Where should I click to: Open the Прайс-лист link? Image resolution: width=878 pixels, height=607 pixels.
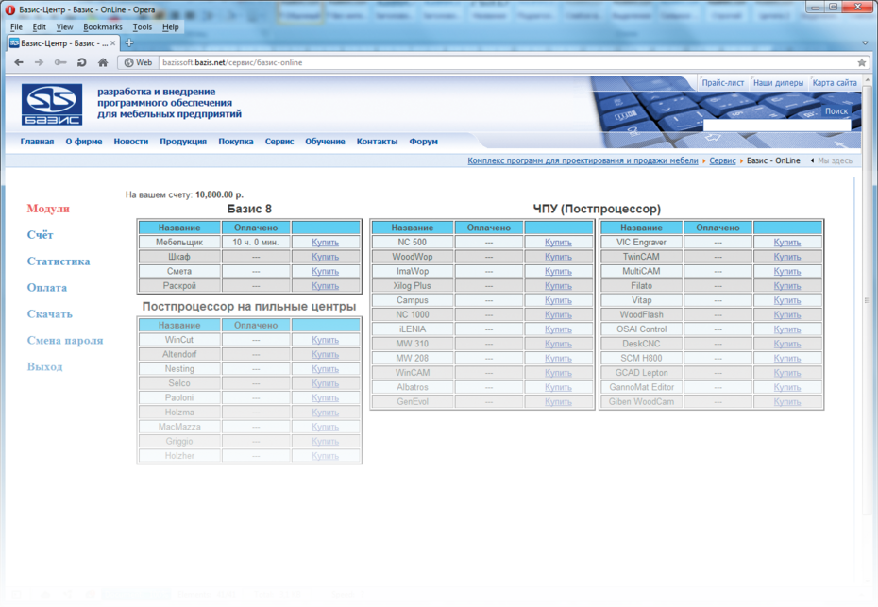[723, 83]
